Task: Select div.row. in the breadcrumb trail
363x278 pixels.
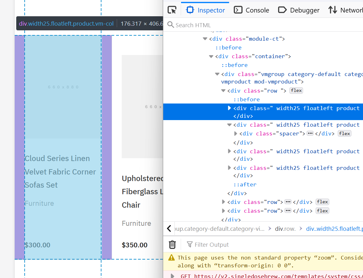Action: coord(285,229)
